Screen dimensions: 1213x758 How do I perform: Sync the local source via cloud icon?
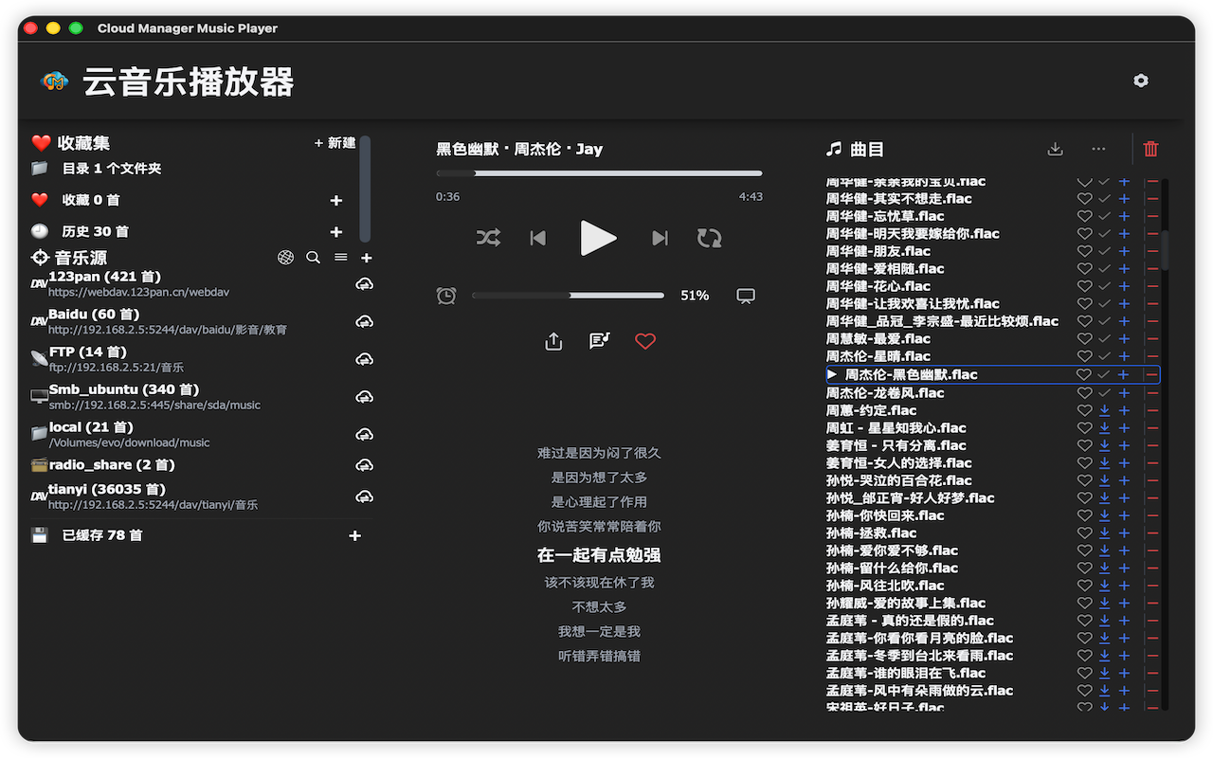[x=364, y=435]
